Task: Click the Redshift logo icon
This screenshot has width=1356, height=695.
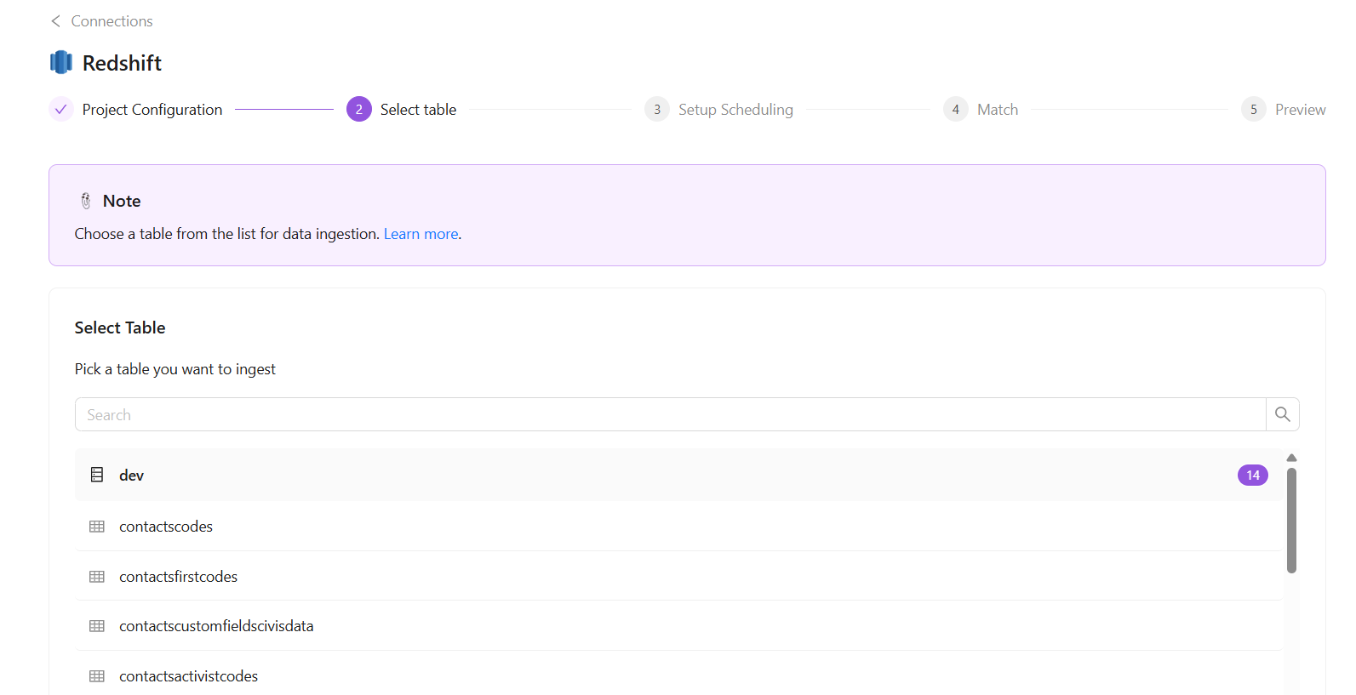Action: pyautogui.click(x=61, y=62)
